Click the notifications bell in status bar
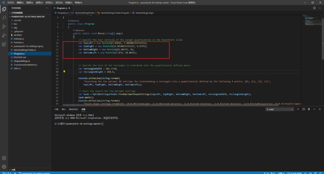 click(x=320, y=173)
